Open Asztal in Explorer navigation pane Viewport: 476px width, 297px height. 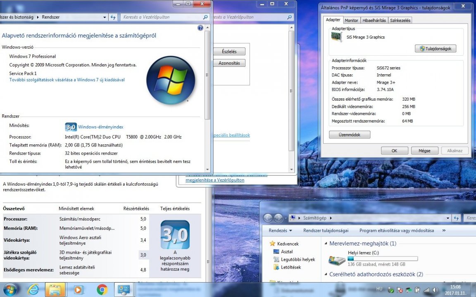[283, 252]
